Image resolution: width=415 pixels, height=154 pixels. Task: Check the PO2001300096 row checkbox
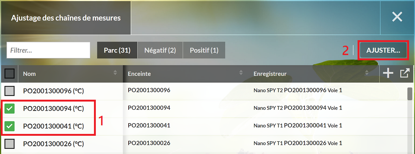[x=10, y=91]
